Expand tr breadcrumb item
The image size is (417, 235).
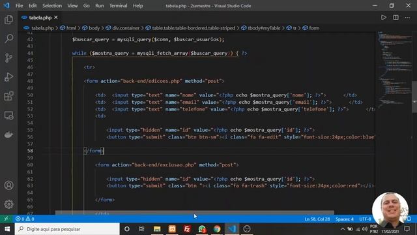point(291,28)
